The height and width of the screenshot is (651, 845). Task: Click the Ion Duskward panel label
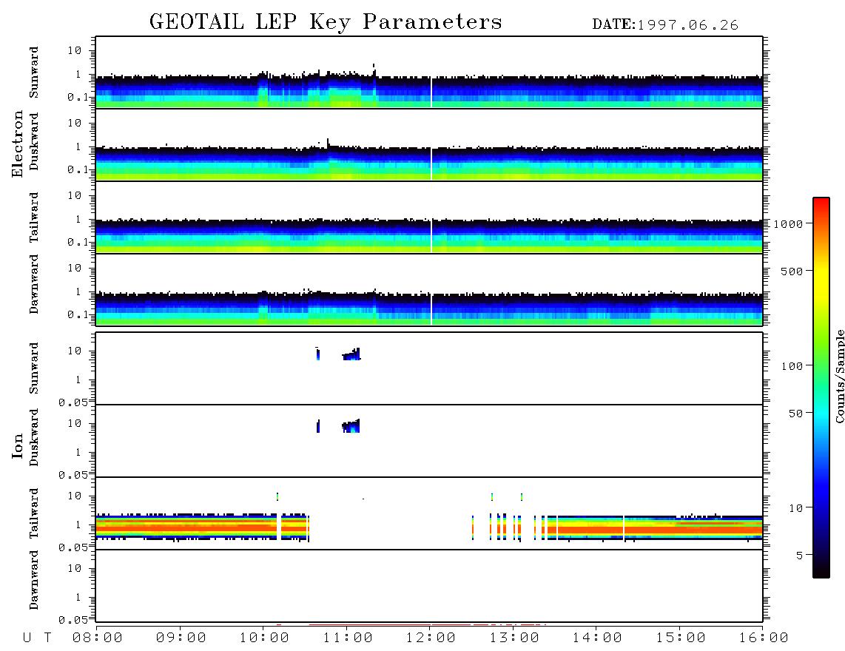[34, 437]
